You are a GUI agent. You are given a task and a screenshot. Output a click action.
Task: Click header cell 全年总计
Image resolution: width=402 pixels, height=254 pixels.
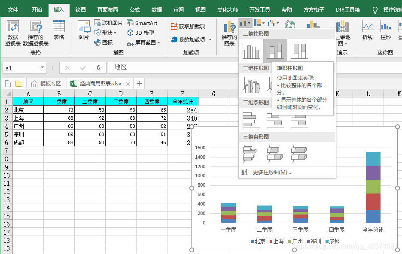tap(183, 102)
